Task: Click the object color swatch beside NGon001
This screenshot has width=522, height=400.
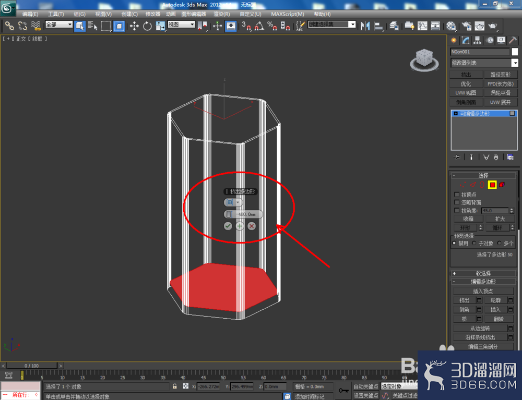Action: click(x=515, y=52)
